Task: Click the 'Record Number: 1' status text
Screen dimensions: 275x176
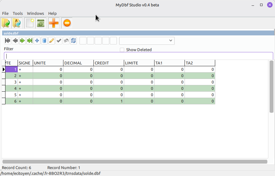Action: [x=64, y=168]
